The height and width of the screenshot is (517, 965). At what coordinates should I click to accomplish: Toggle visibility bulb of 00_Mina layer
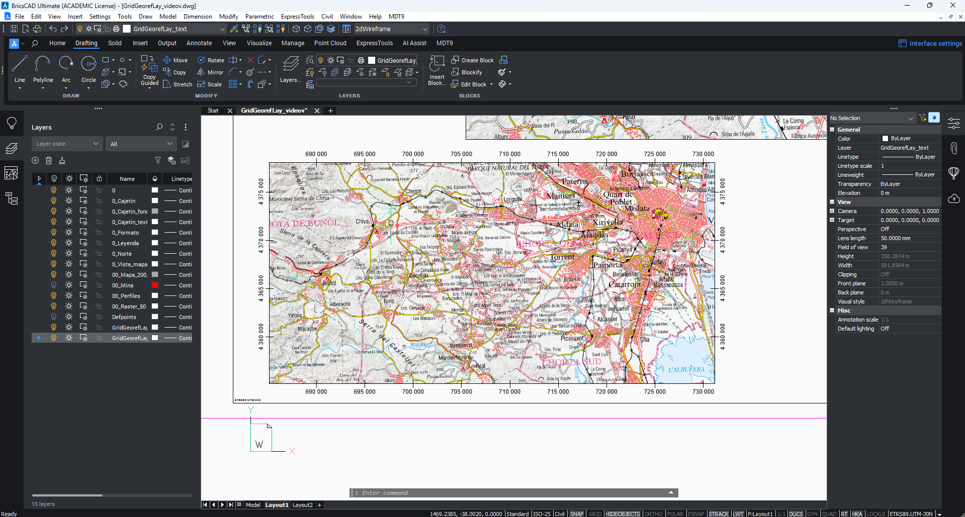(x=54, y=285)
